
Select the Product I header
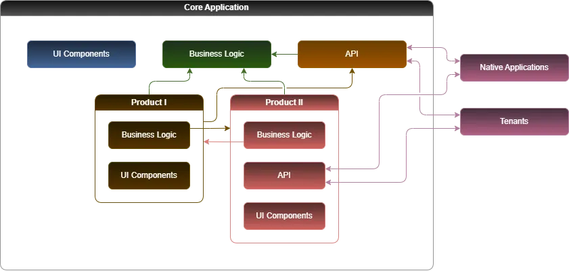click(149, 102)
